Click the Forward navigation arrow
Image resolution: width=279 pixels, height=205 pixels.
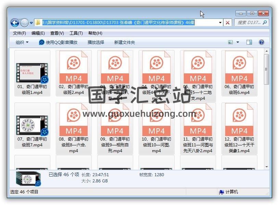24,23
